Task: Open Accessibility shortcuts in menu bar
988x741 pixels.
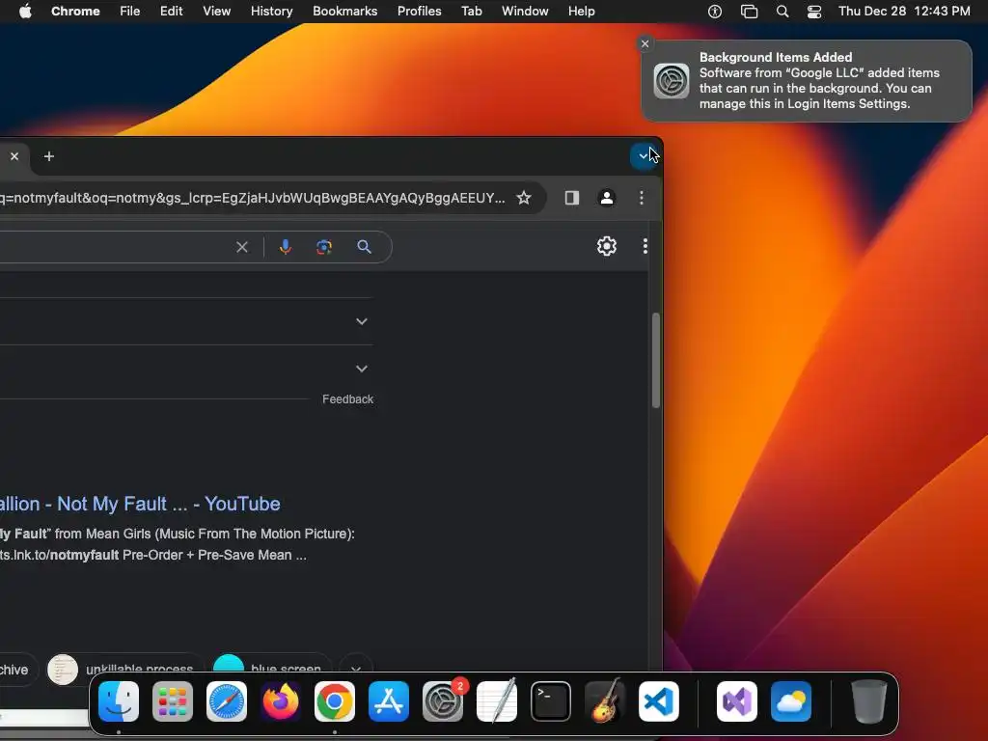Action: click(715, 12)
